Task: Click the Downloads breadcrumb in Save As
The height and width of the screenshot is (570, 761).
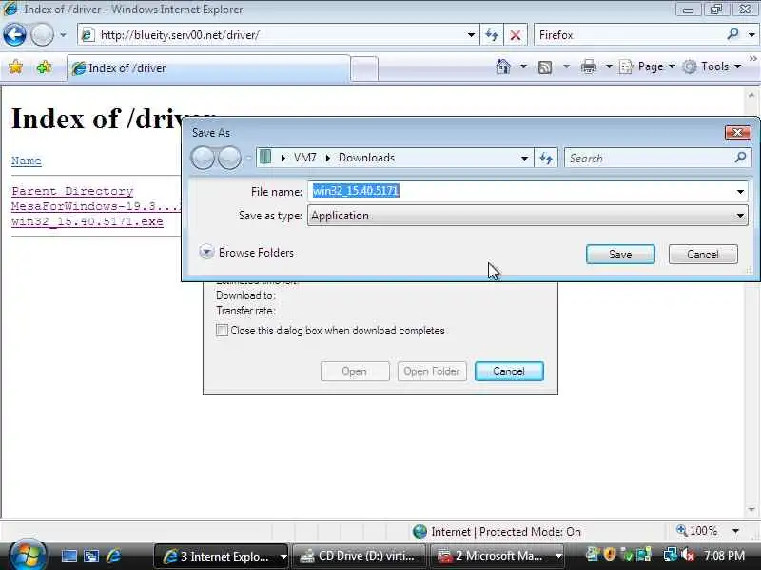Action: pos(366,158)
